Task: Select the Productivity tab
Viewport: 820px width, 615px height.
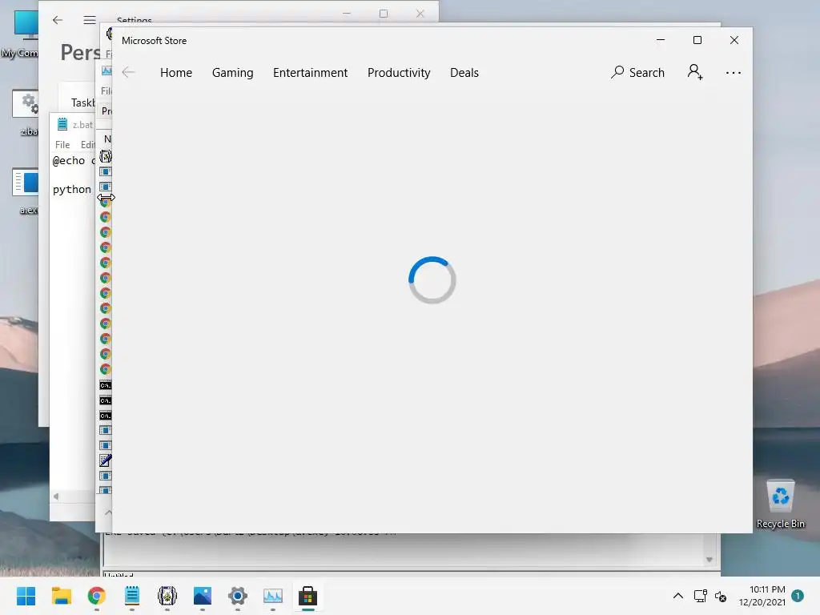Action: pos(399,73)
